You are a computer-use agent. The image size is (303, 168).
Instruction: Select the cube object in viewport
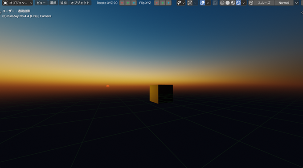pos(161,94)
